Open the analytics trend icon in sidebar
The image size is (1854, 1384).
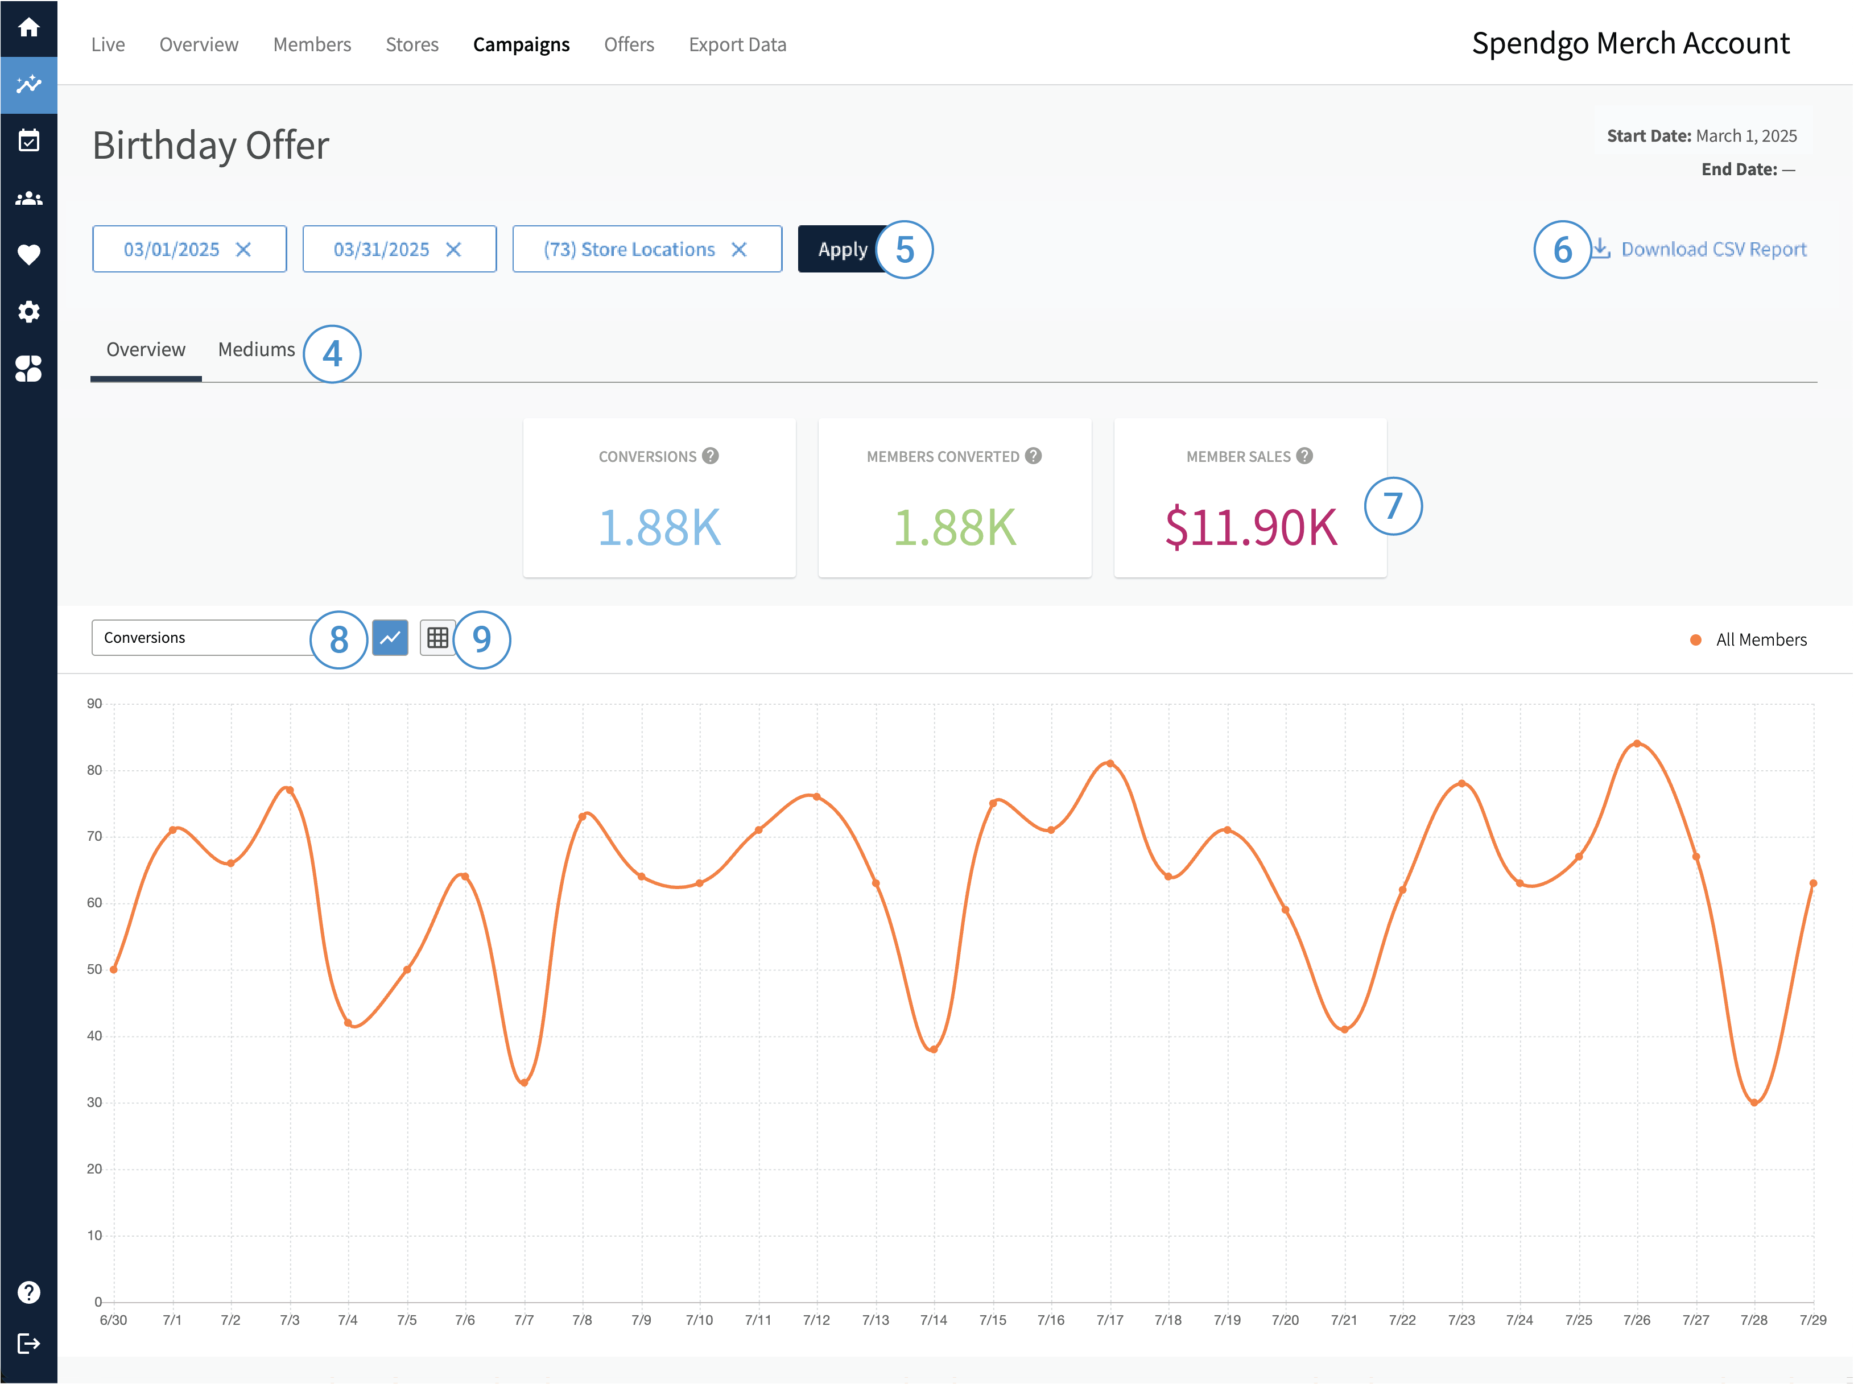[x=28, y=85]
